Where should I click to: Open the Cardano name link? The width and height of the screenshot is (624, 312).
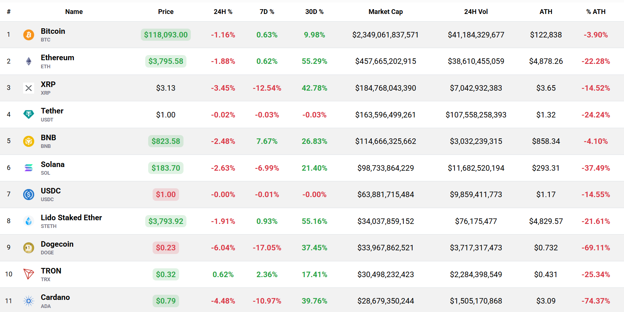[x=55, y=297]
